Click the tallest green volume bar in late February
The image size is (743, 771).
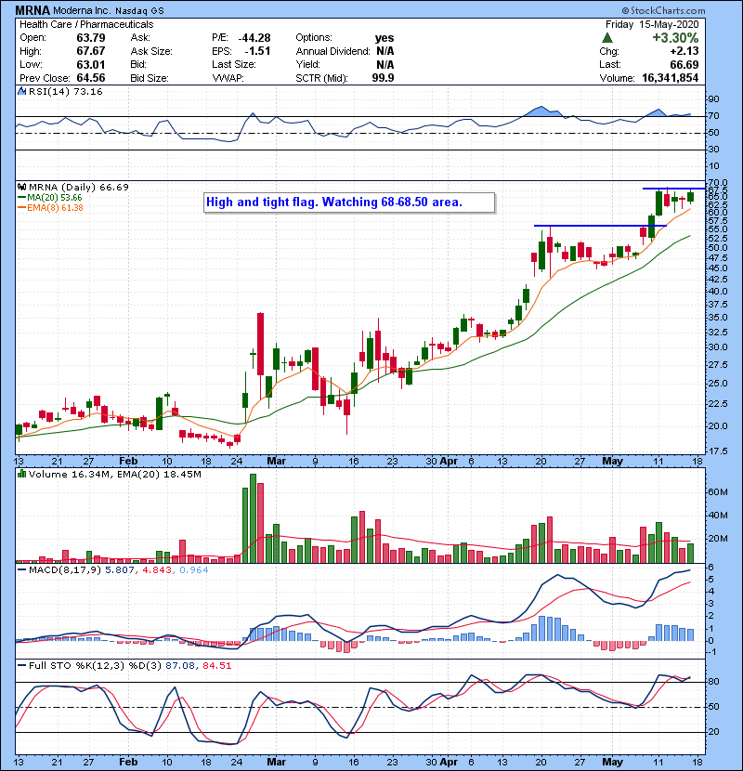coord(254,518)
